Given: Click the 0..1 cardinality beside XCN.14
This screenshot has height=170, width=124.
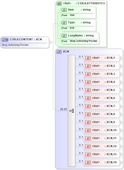Looking at the screenshot, I should 81,161.
